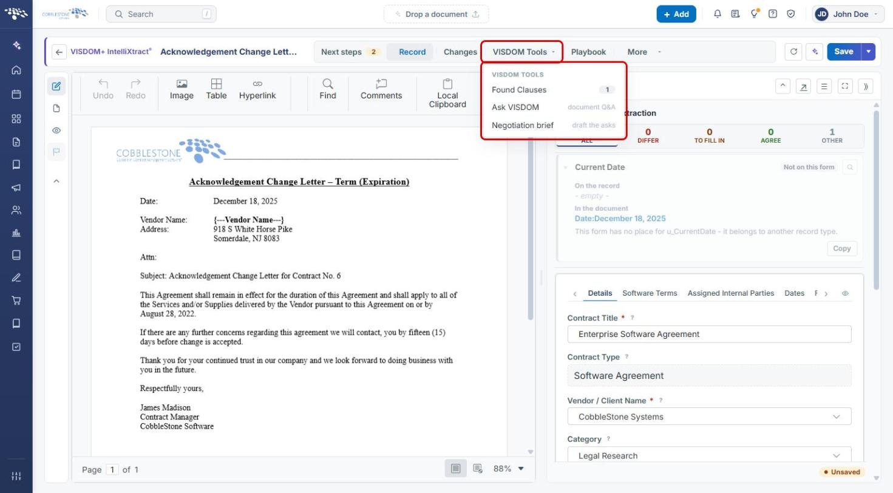
Task: Open the bar chart reports icon
Action: tap(16, 233)
